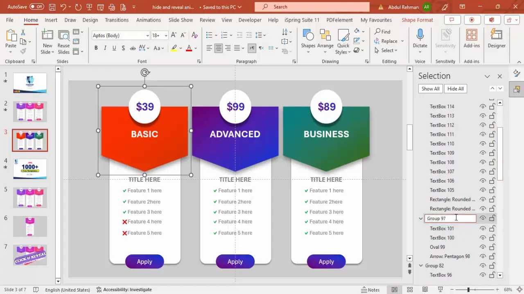
Task: Open the Shapes gallery
Action: point(308,41)
